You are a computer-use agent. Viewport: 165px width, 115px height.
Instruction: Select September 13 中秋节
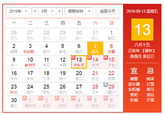pyautogui.click(x=79, y=62)
